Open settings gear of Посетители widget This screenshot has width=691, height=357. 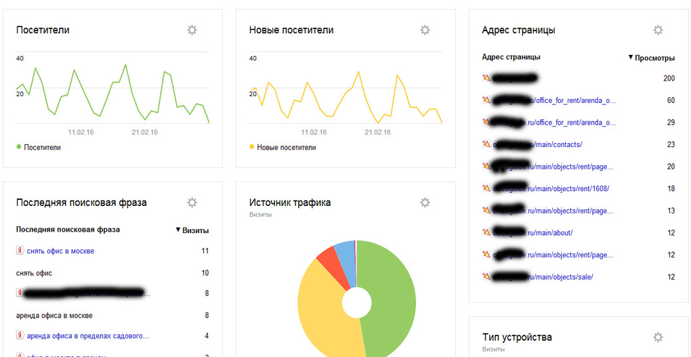[x=192, y=30]
